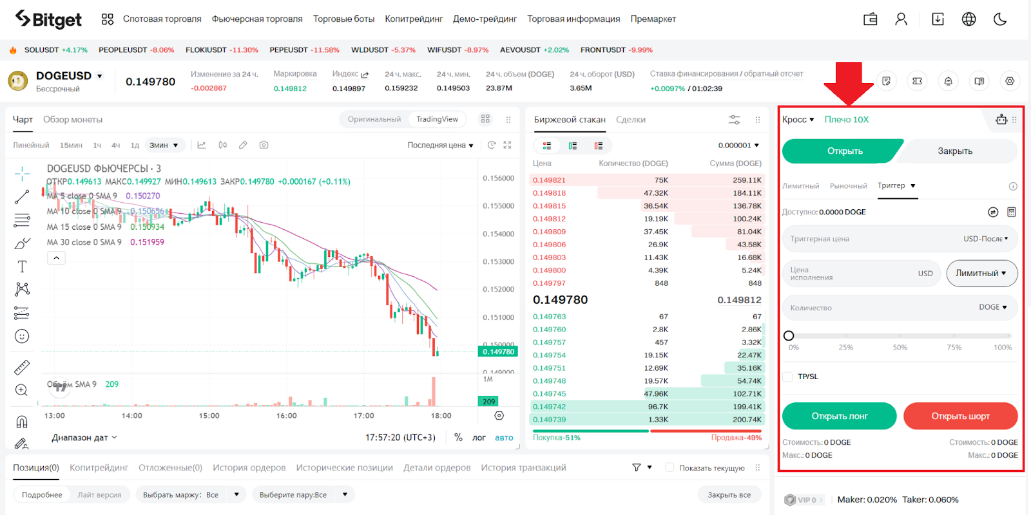
Task: Check the Показать текущую checkbox
Action: click(670, 468)
